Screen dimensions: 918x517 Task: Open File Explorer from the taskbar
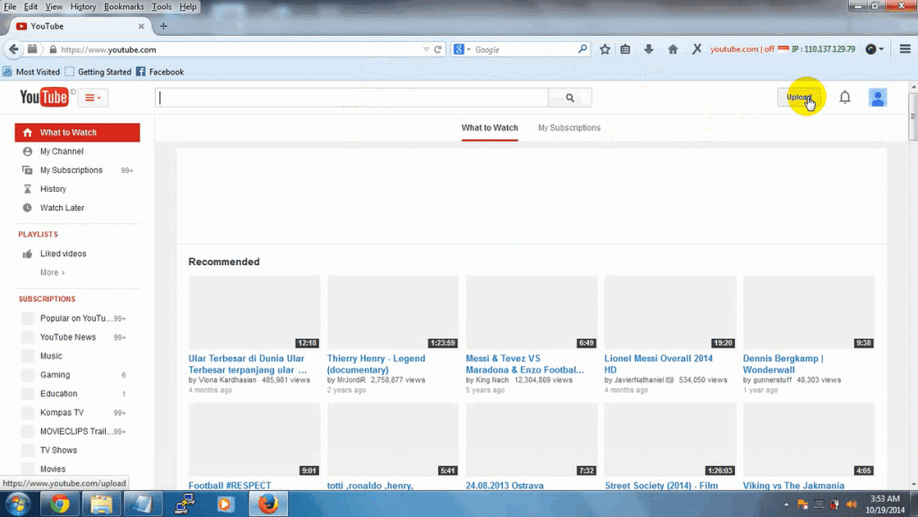pyautogui.click(x=100, y=504)
